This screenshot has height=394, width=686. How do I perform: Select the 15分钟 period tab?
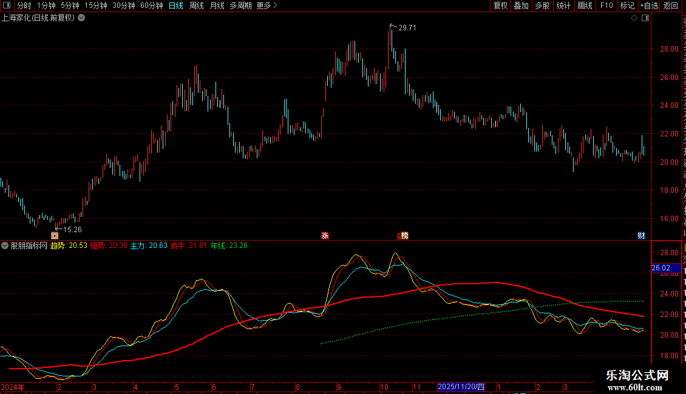96,5
